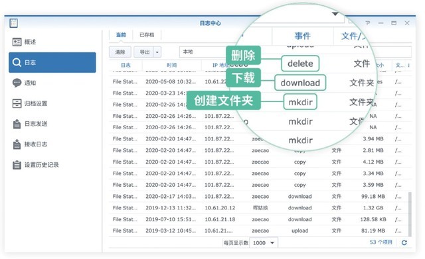Open the 通知 sidebar entry label
Viewport: 425px width, 259px height.
[30, 83]
